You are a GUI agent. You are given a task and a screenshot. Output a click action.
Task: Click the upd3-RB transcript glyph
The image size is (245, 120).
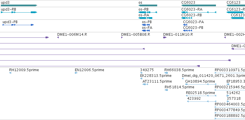(x=19, y=12)
